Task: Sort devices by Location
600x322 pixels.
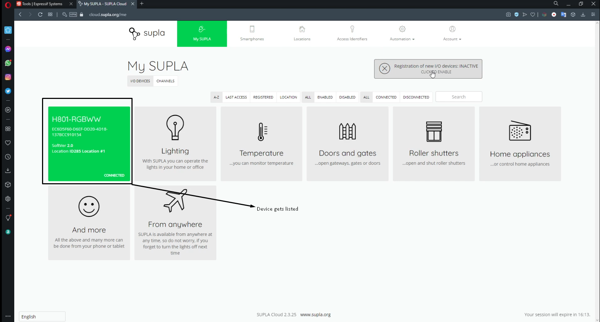Action: pyautogui.click(x=288, y=97)
